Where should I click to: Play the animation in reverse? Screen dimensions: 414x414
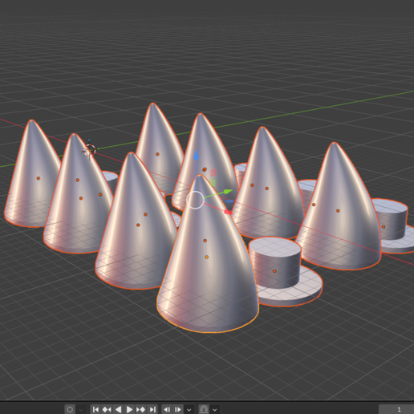pyautogui.click(x=118, y=409)
